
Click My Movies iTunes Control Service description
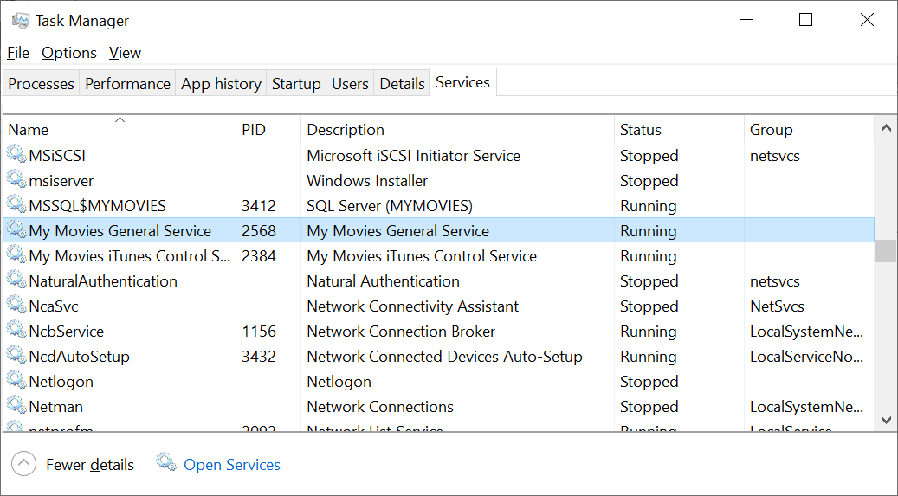coord(422,256)
